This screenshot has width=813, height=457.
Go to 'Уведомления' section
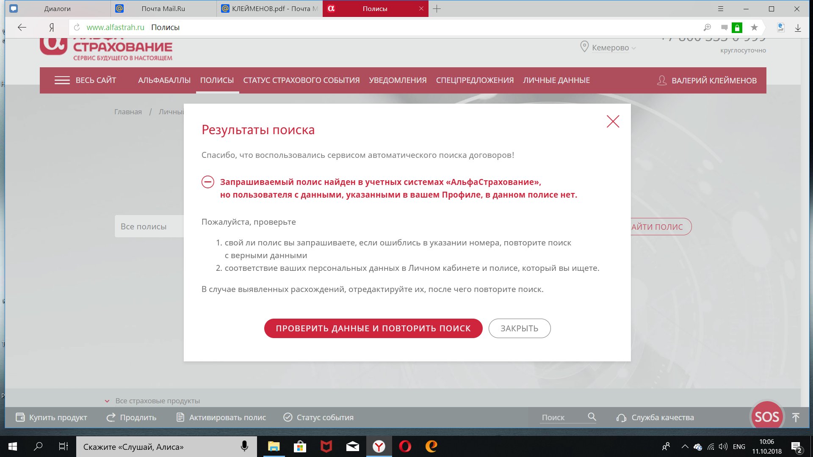(x=398, y=80)
